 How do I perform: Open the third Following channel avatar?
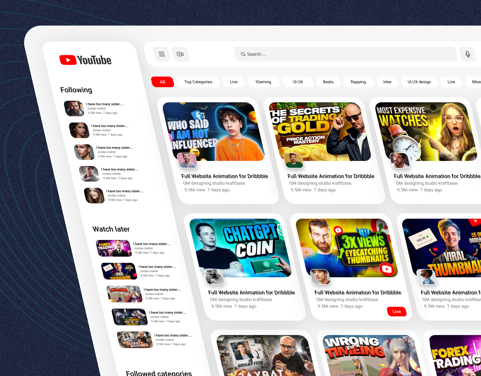[84, 152]
